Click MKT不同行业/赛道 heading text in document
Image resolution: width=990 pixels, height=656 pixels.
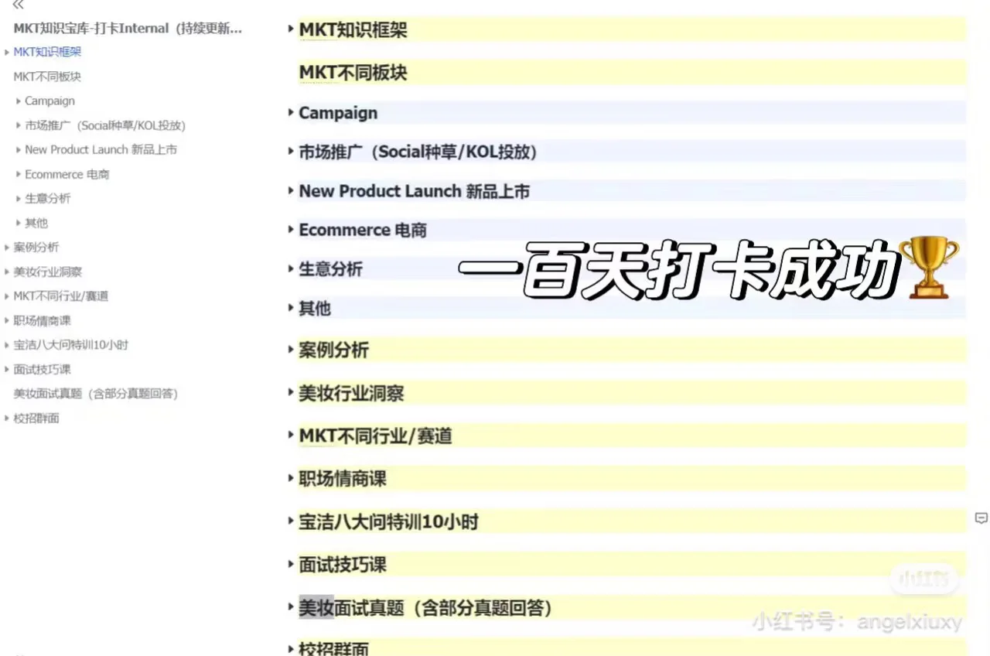[x=375, y=436]
